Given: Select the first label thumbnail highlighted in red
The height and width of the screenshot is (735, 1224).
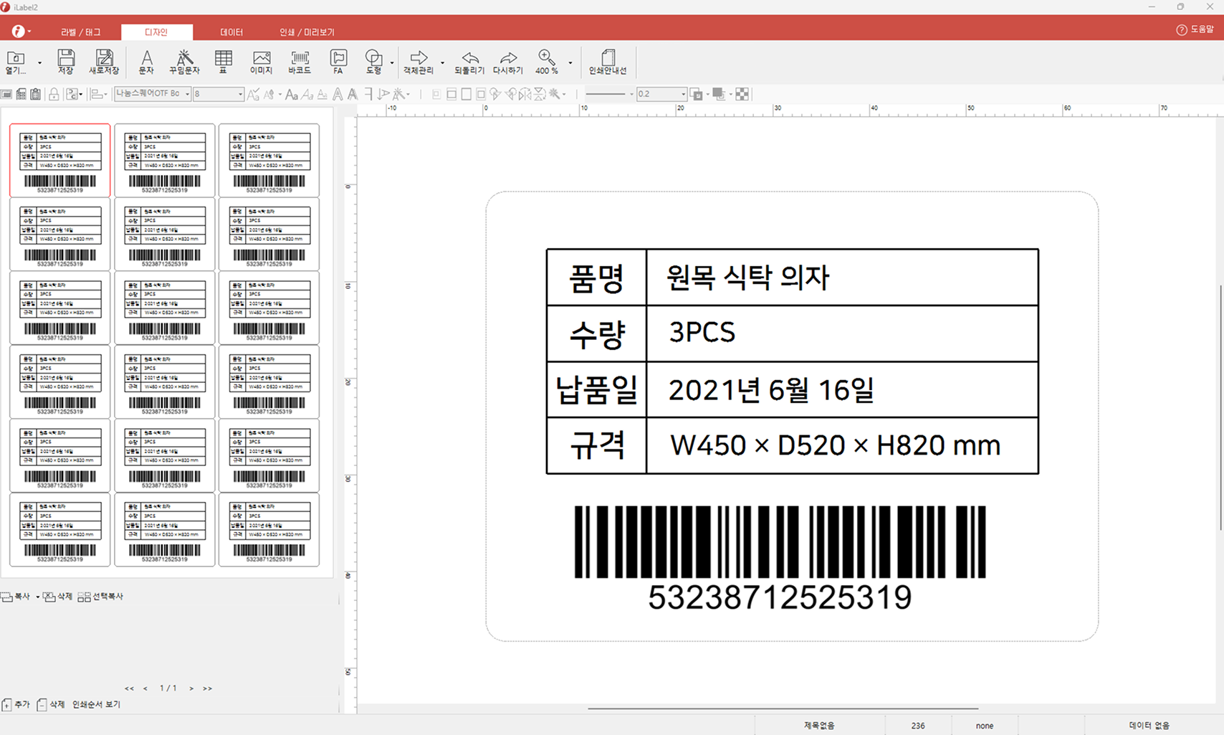Looking at the screenshot, I should click(x=60, y=160).
